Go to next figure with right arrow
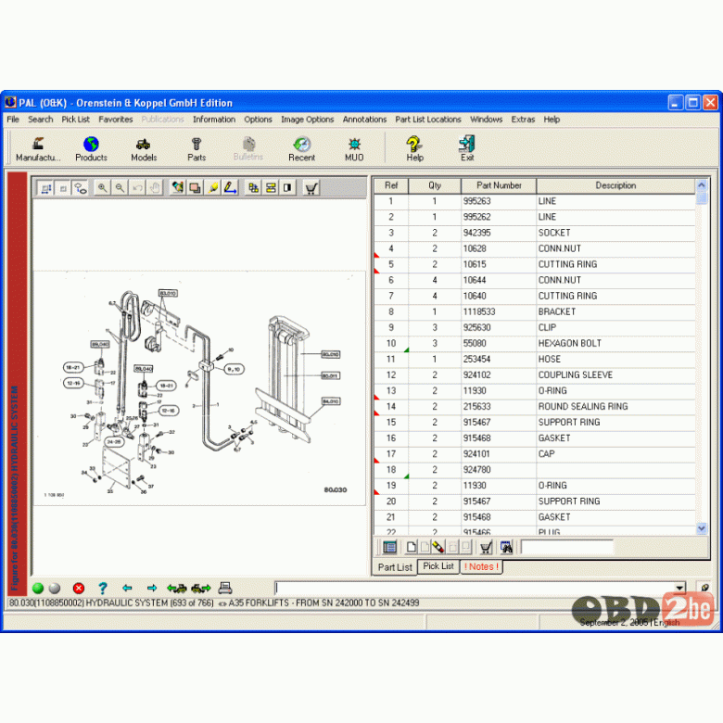This screenshot has height=723, width=723. click(x=152, y=588)
